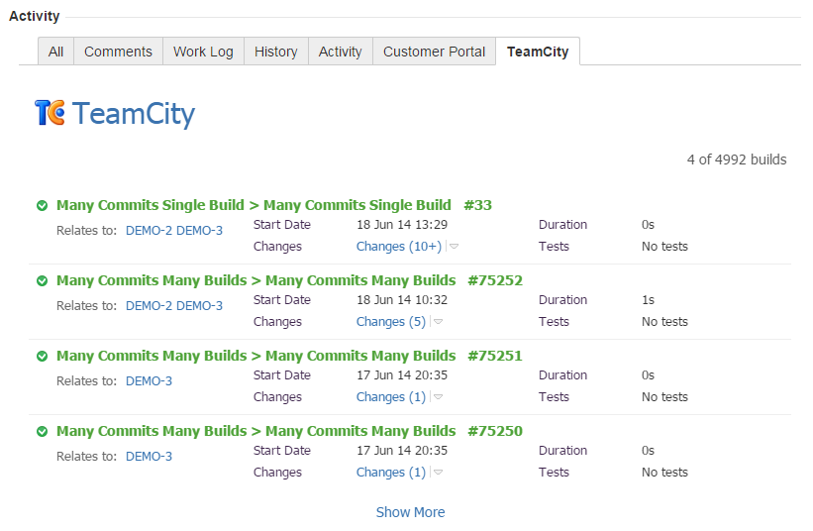
Task: Open the Changes (10+) link
Action: pos(398,247)
